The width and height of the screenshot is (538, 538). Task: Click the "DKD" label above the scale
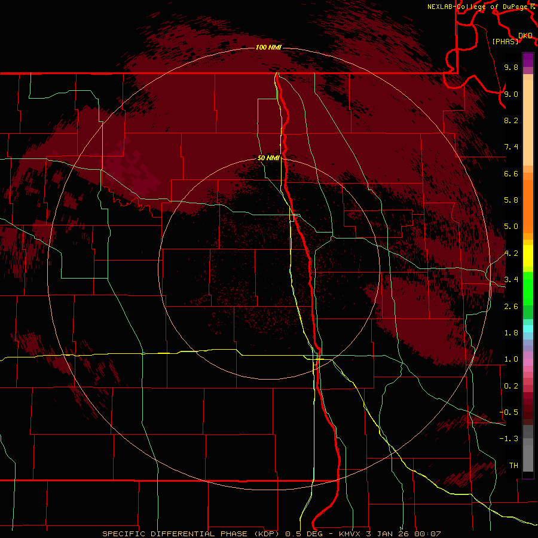pyautogui.click(x=525, y=36)
